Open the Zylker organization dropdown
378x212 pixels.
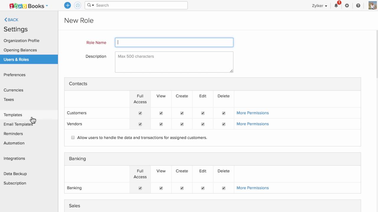coord(320,6)
